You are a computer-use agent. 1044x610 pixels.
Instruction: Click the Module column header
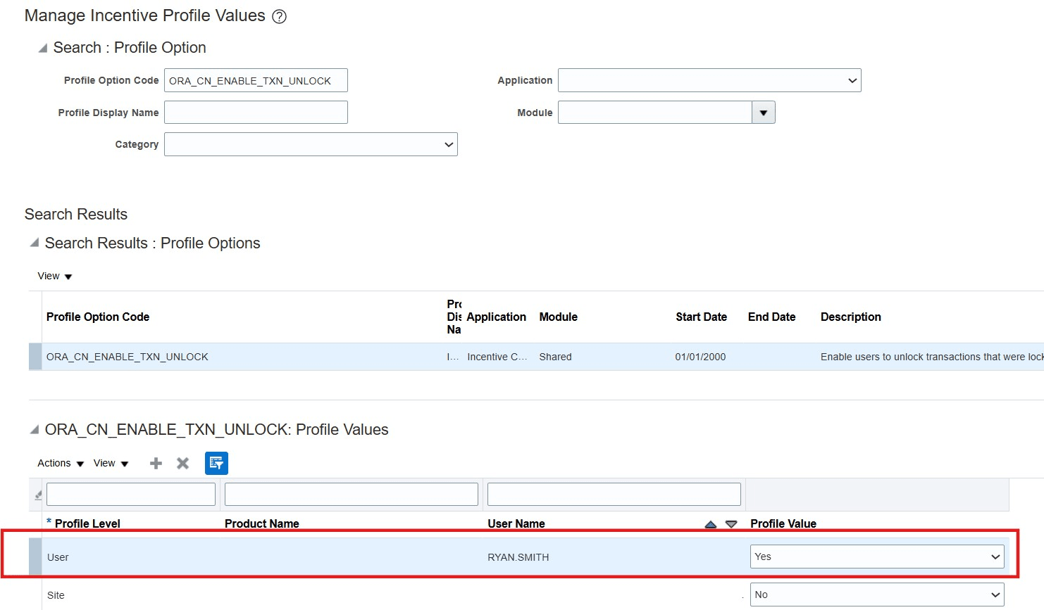pyautogui.click(x=559, y=317)
